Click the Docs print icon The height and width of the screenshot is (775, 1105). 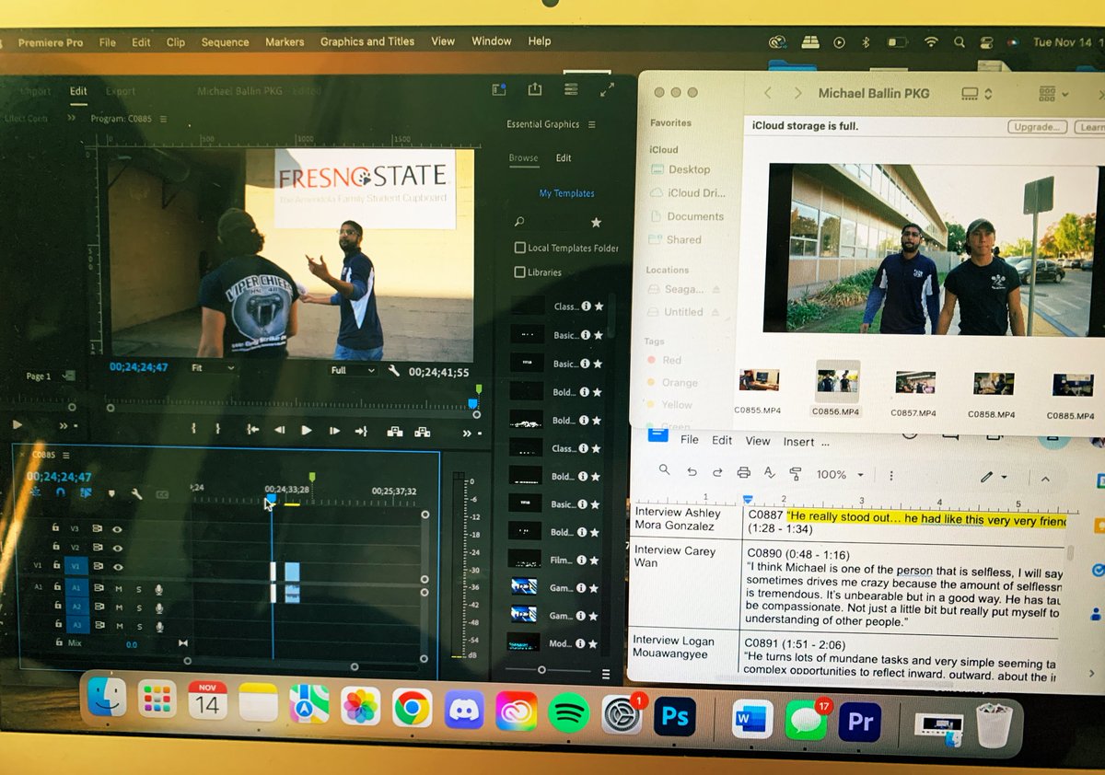coord(743,474)
